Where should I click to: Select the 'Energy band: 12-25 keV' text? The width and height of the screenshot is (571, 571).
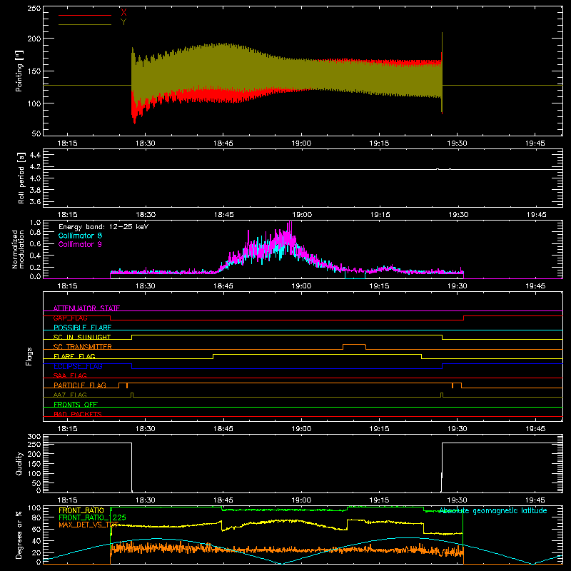coord(103,227)
